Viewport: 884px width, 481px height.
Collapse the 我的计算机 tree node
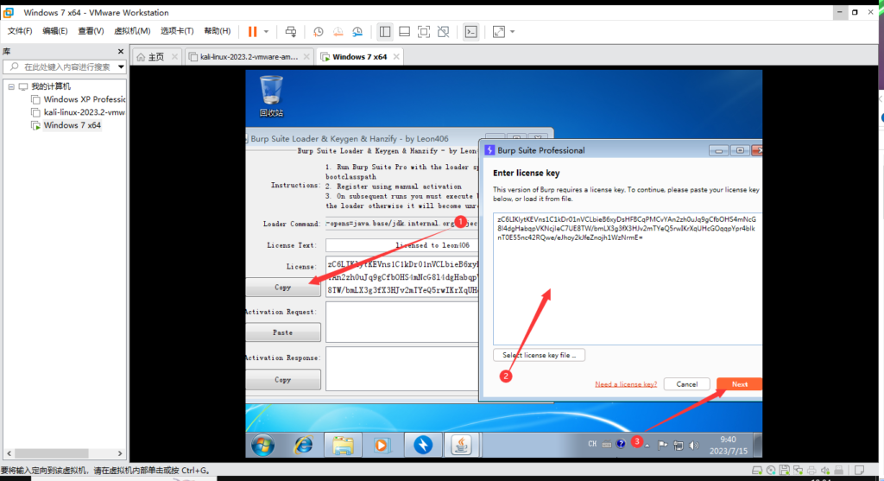[x=11, y=87]
